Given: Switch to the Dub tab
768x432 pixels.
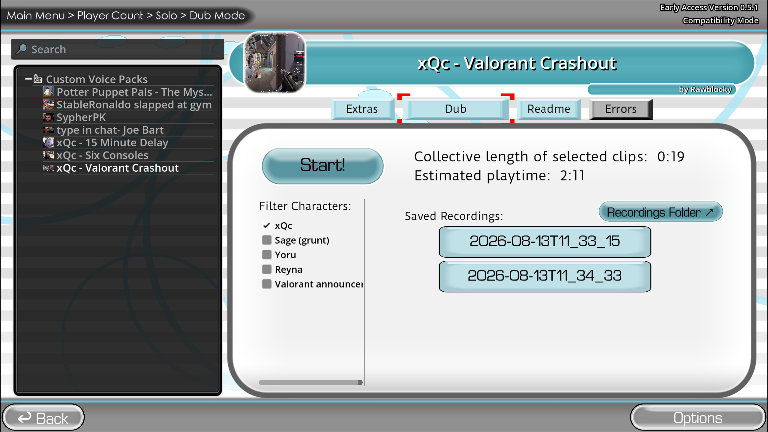Looking at the screenshot, I should (455, 109).
